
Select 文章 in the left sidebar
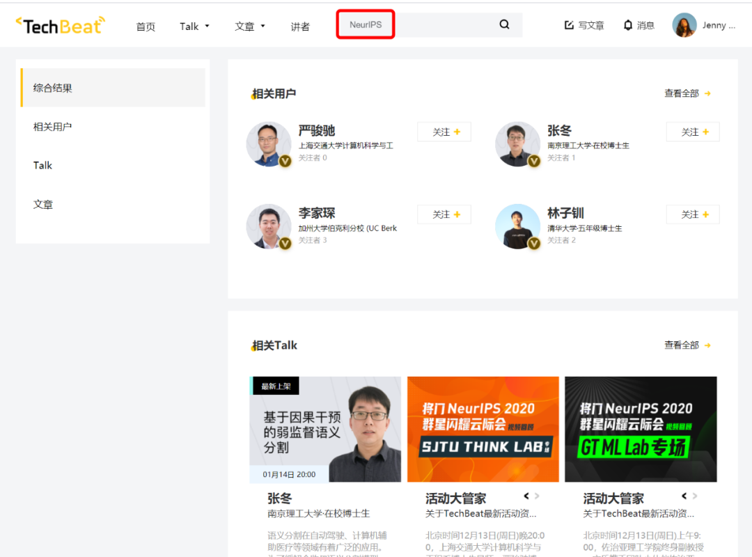[x=43, y=205]
